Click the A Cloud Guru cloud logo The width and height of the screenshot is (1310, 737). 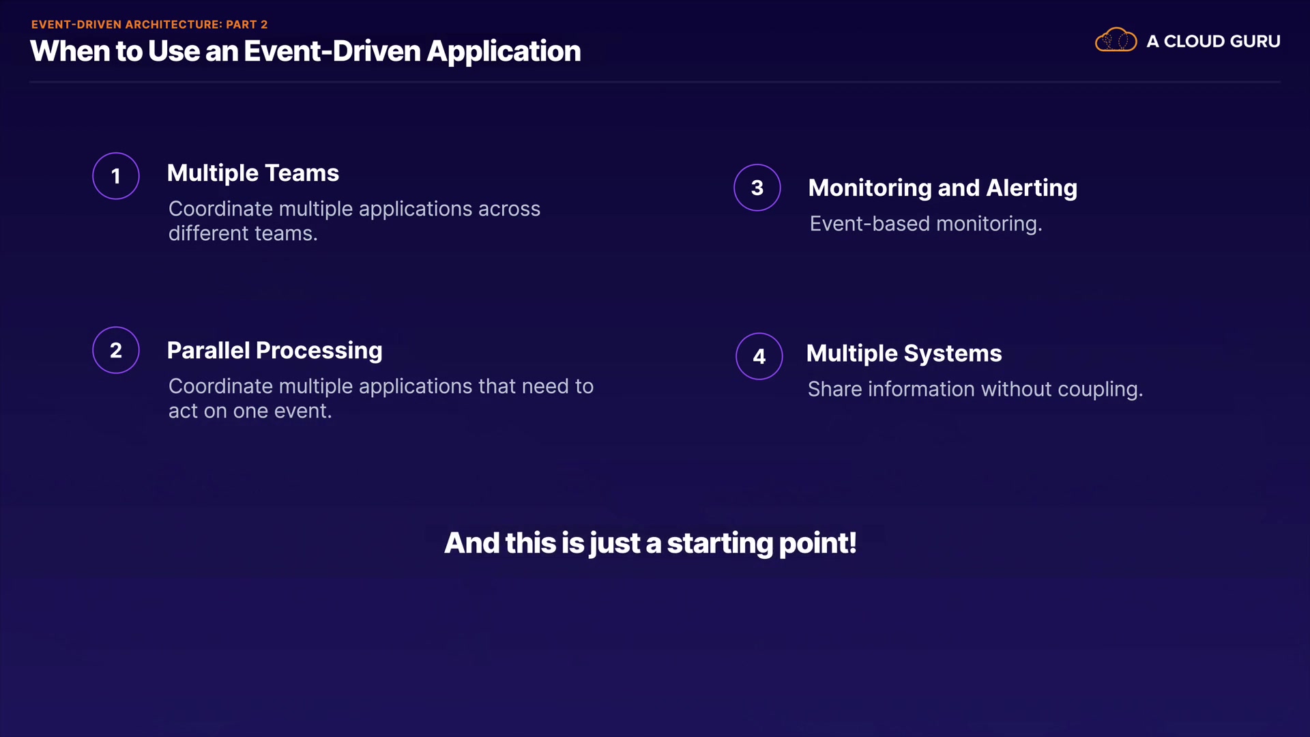pos(1116,40)
